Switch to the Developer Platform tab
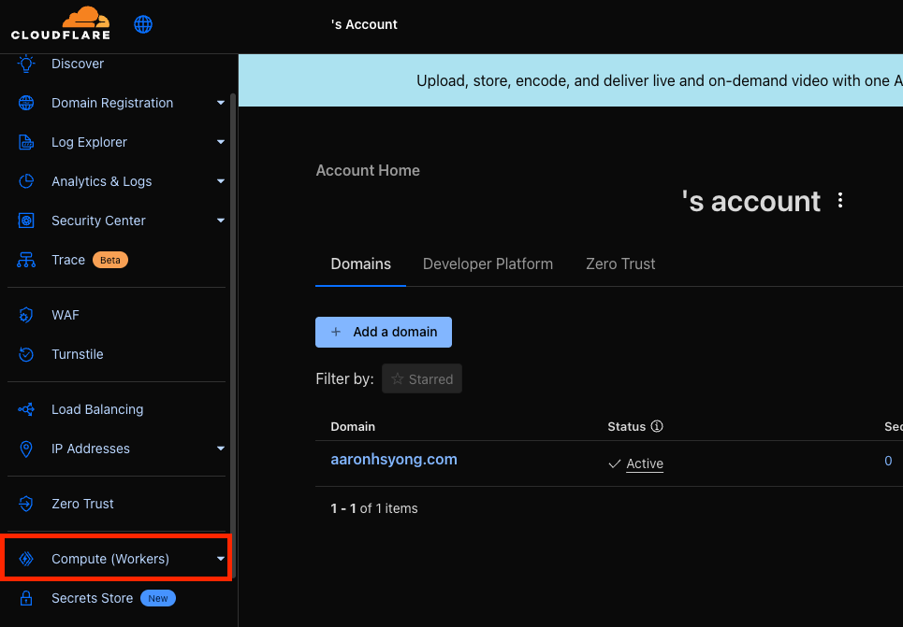903x627 pixels. click(488, 264)
